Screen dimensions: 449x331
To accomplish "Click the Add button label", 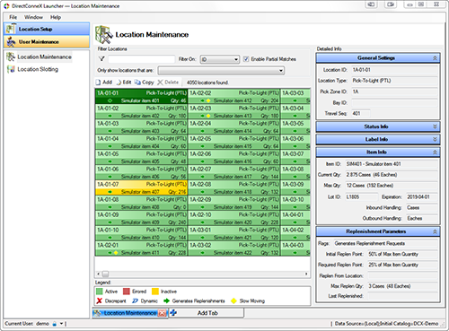I will 107,83.
